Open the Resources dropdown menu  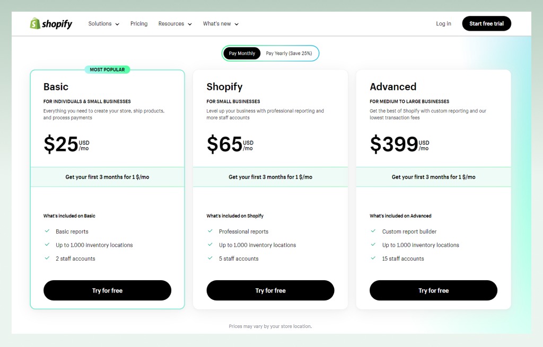click(175, 23)
